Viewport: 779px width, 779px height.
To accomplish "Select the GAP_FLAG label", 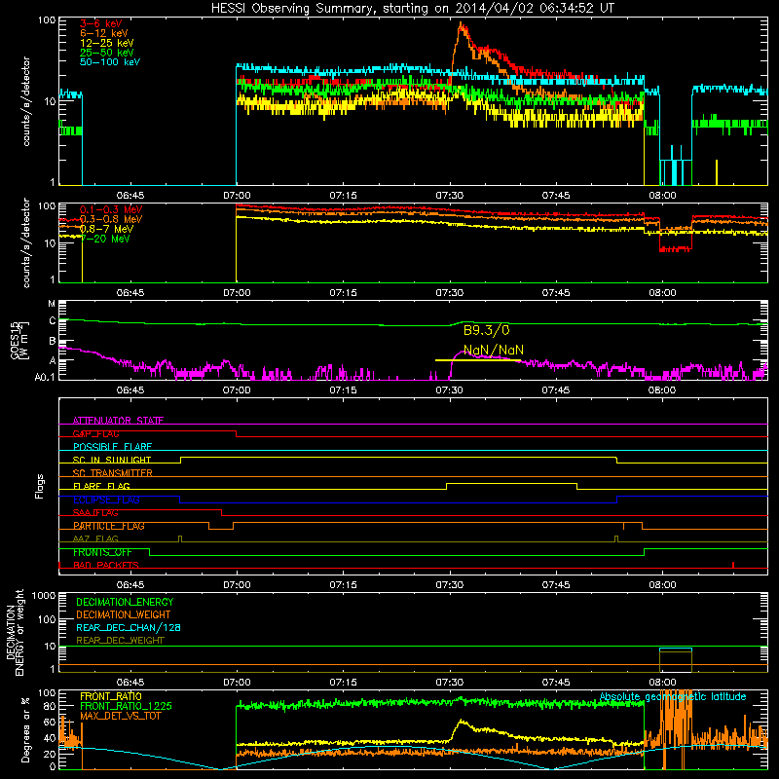I will [x=96, y=433].
